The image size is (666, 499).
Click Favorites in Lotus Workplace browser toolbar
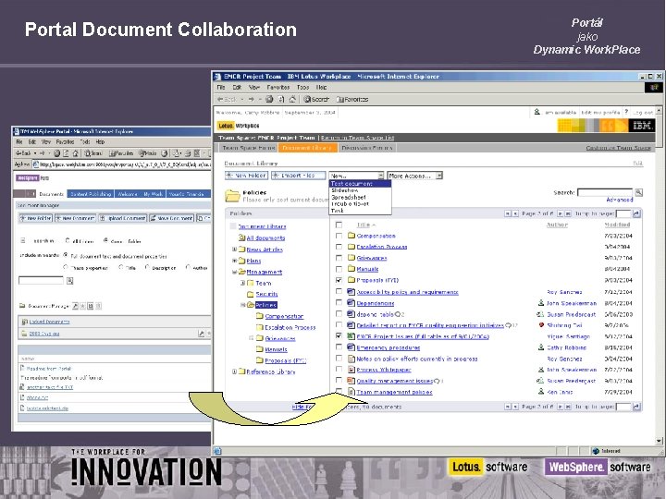[352, 99]
